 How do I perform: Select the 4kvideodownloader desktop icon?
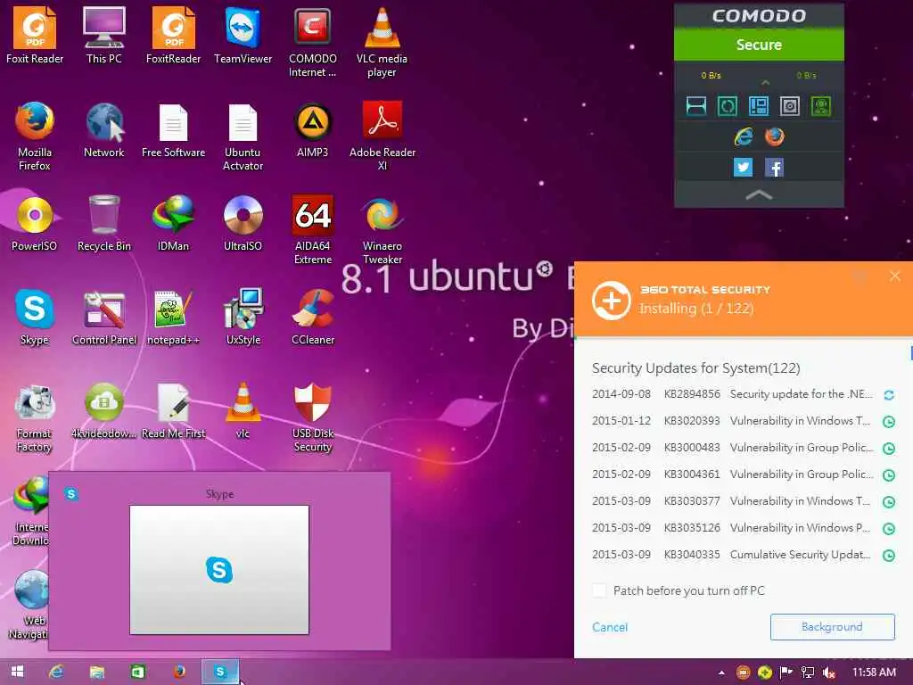(x=104, y=410)
